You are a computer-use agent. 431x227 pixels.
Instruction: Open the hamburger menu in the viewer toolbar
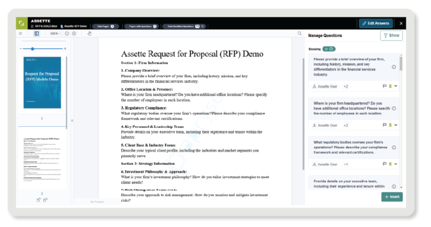(x=20, y=34)
